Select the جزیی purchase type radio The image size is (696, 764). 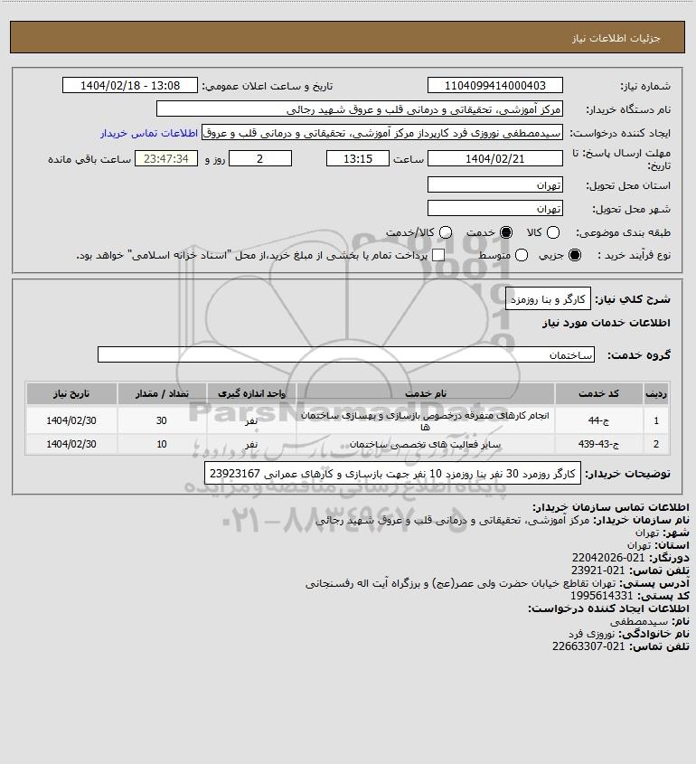pyautogui.click(x=575, y=255)
